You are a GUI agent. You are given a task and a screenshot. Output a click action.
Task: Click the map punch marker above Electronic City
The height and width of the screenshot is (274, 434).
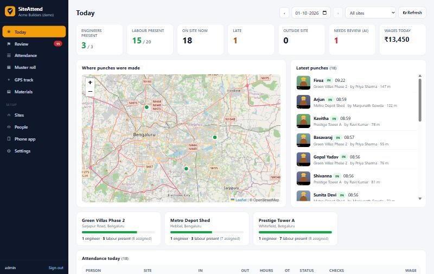tap(186, 169)
